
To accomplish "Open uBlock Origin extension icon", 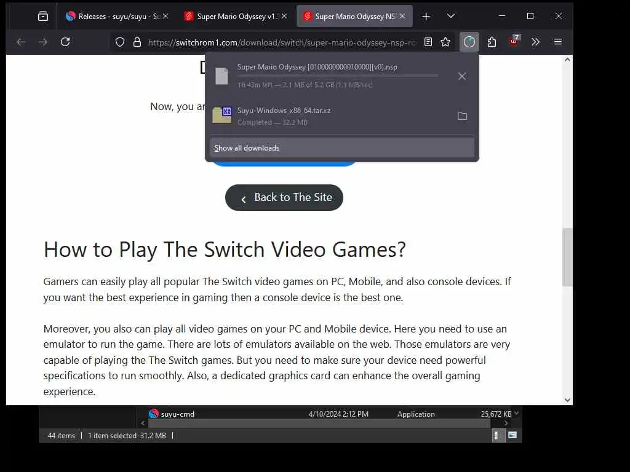I will click(x=514, y=41).
